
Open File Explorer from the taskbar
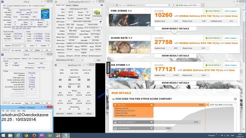click(10, 135)
